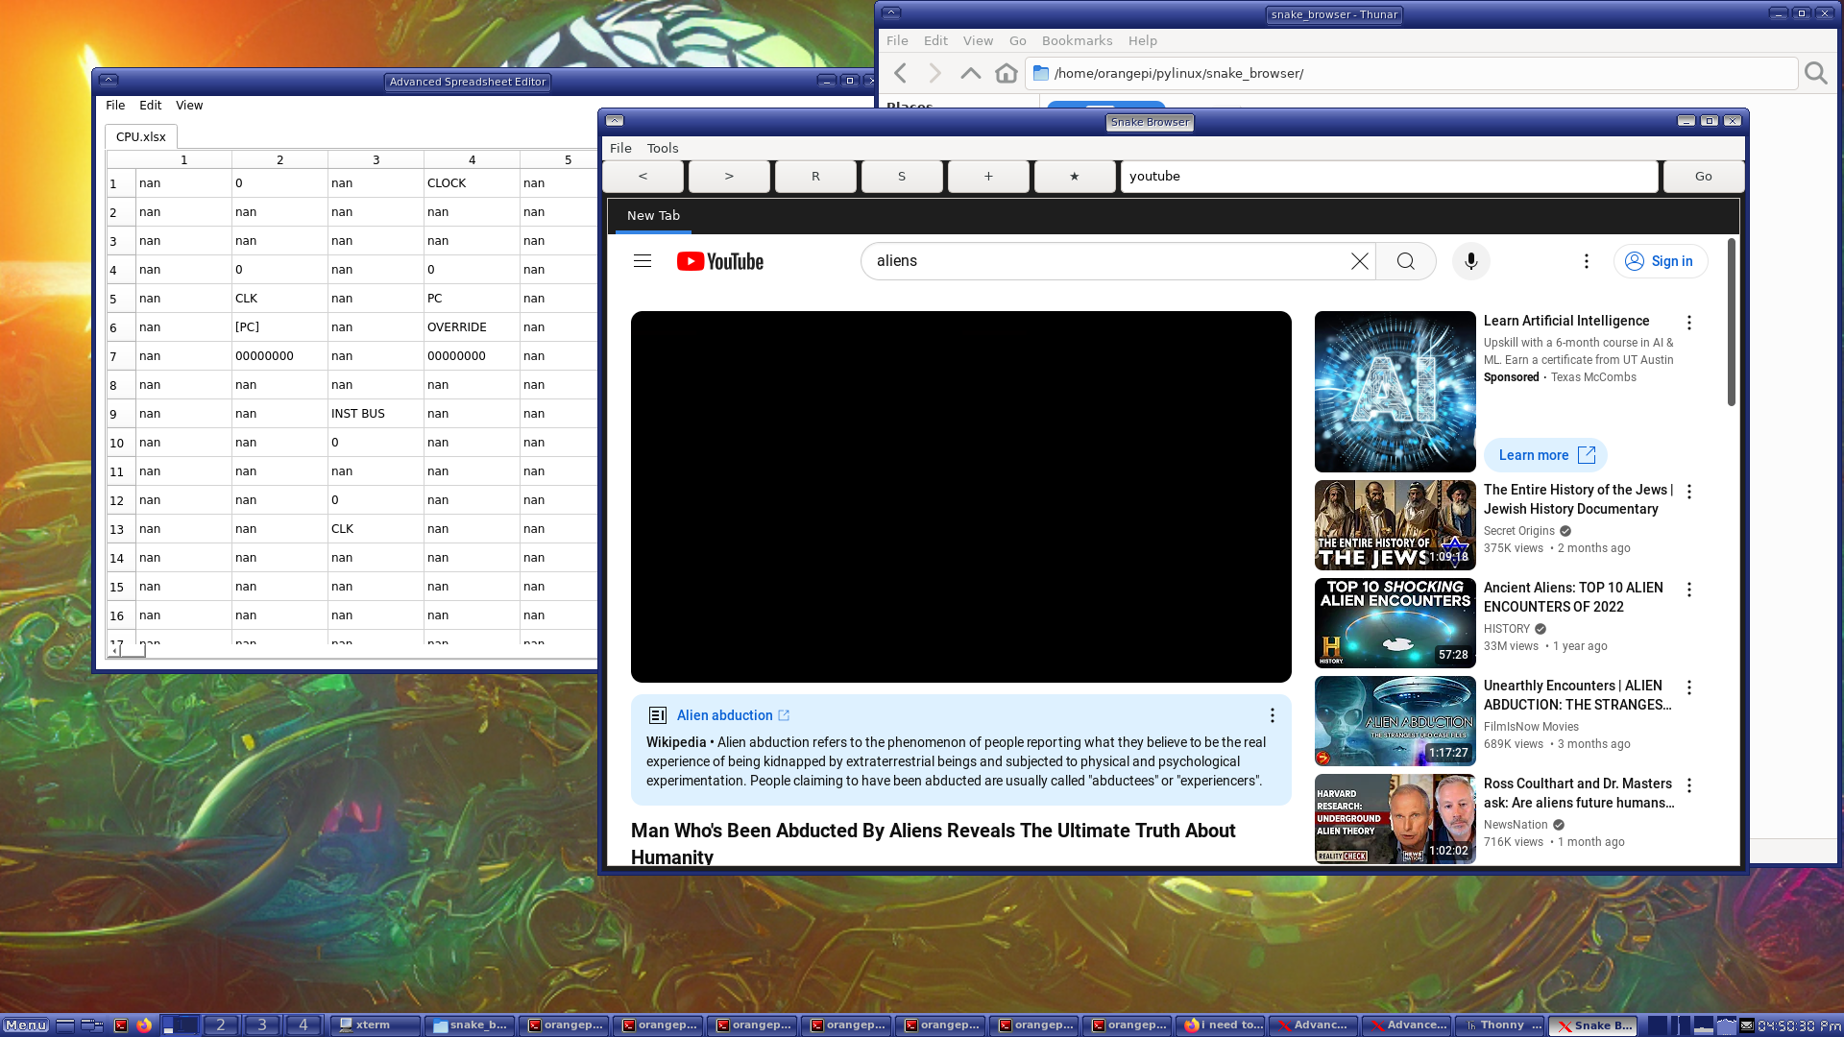Select the CPU.xlsx spreadsheet tab
Screen dimensions: 1844x1037
(x=141, y=137)
